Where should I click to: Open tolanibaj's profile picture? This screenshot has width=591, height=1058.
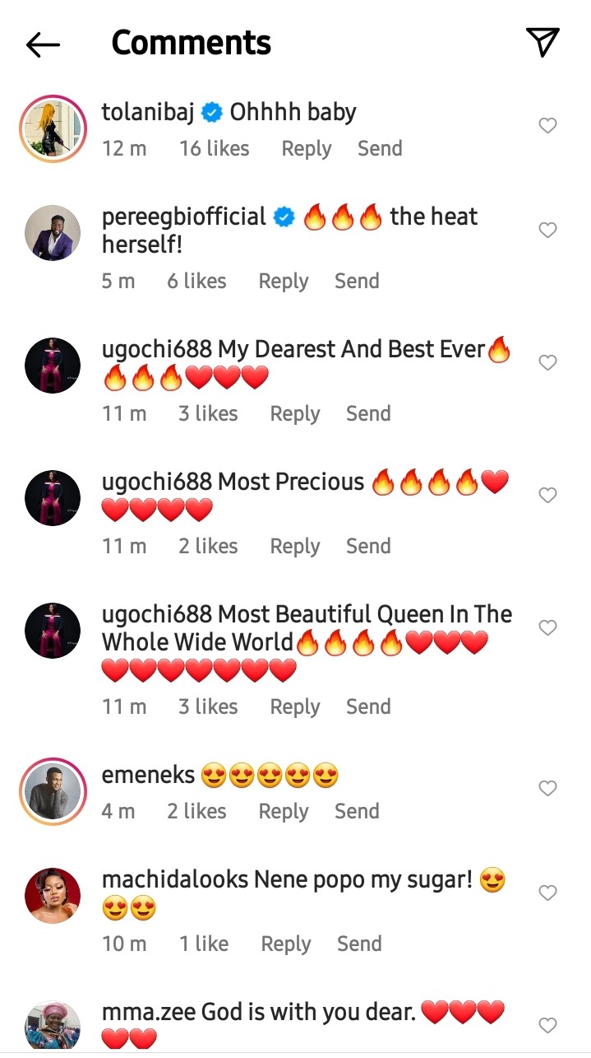(x=53, y=128)
